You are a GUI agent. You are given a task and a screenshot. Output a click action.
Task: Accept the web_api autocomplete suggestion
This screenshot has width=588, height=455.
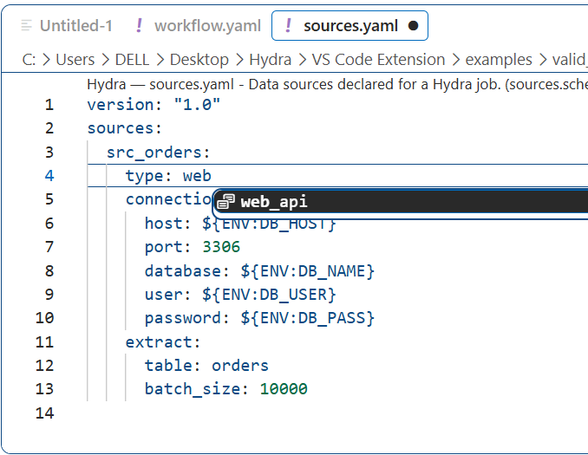pos(402,202)
